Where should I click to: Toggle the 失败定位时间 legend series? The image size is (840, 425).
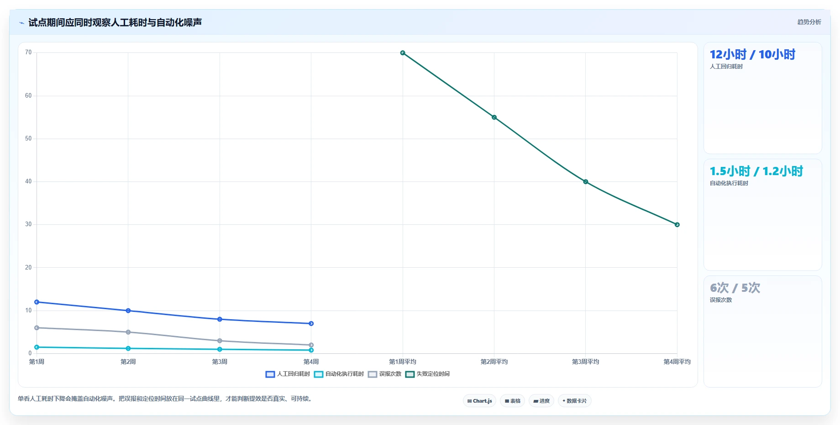(x=427, y=374)
